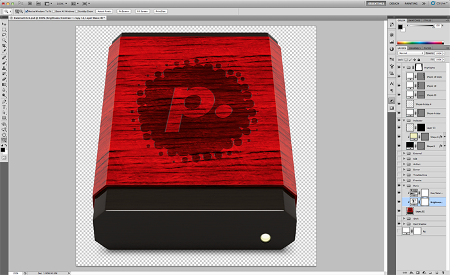The width and height of the screenshot is (450, 275).
Task: Select the Crop tool
Action: (4, 46)
